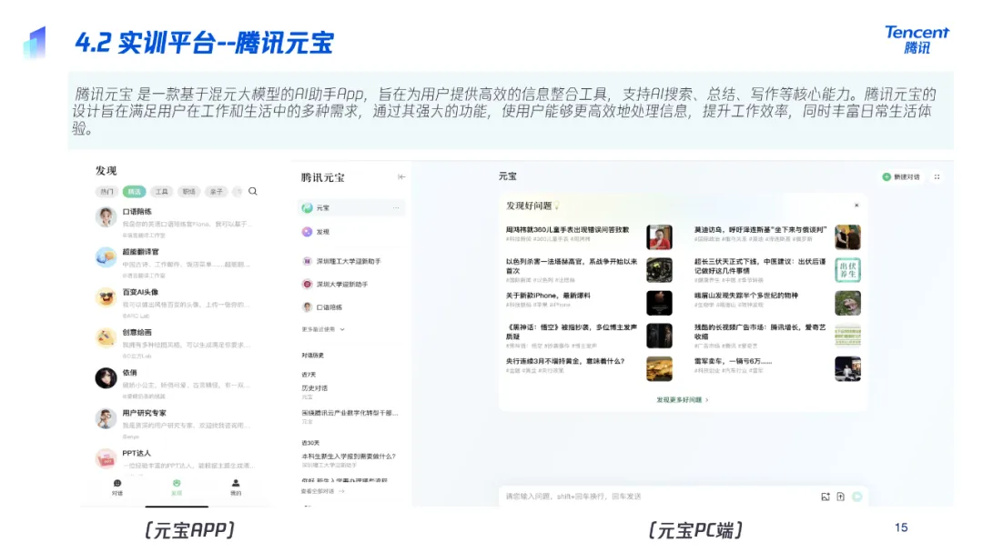
Task: Click the 雷军卖车 news thumbnail
Action: 847,368
